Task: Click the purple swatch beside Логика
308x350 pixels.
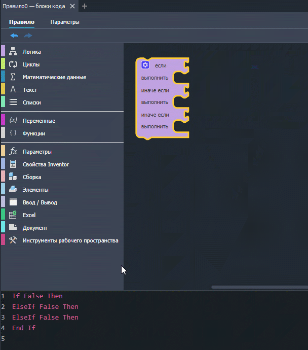Action: tap(3, 51)
